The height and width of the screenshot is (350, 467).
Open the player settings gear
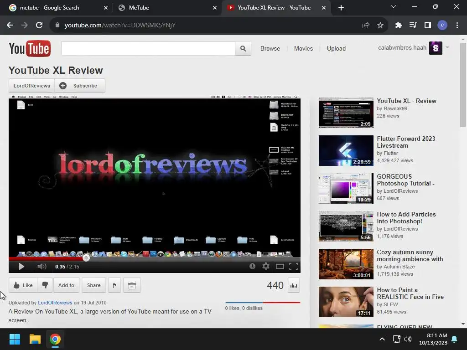point(266,266)
